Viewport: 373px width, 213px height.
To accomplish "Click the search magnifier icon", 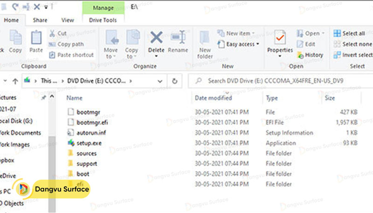I will click(x=199, y=81).
